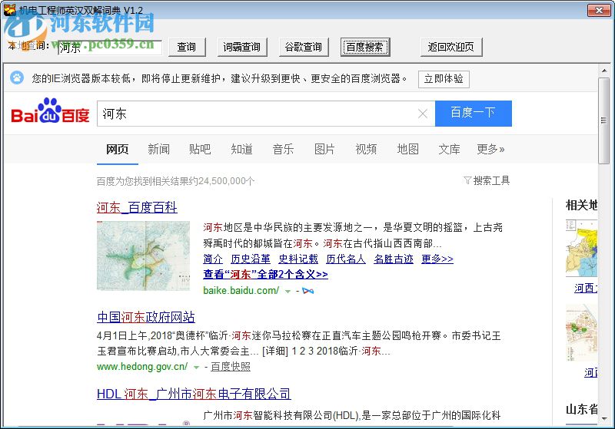615x429 pixels.
Task: Switch to the 图片 tab
Action: (324, 149)
